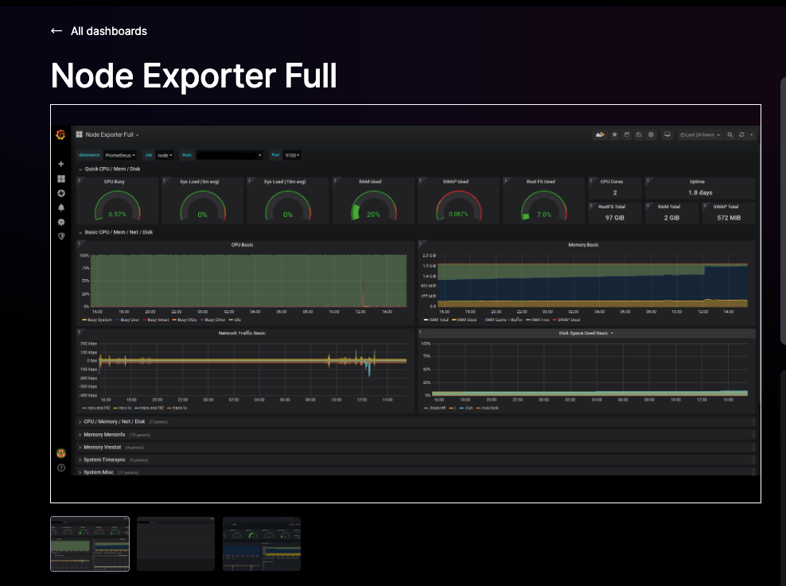786x586 pixels.
Task: Click the Save dashboard icon
Action: pos(639,134)
